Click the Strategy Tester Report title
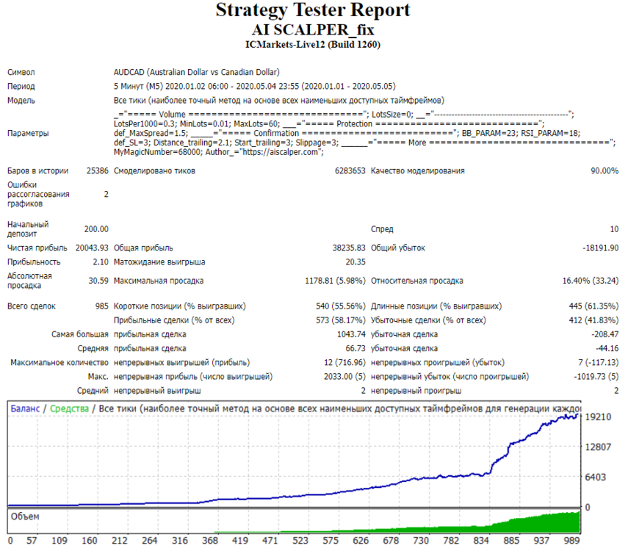The width and height of the screenshot is (628, 551). [x=313, y=10]
